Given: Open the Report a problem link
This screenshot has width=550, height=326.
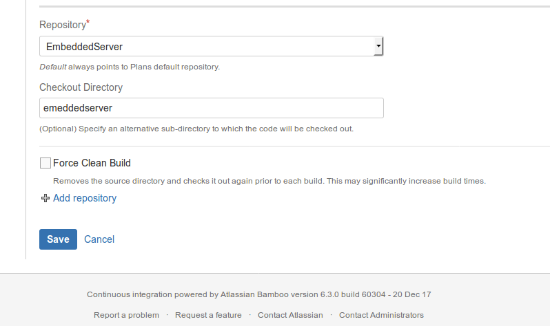Looking at the screenshot, I should tap(126, 315).
